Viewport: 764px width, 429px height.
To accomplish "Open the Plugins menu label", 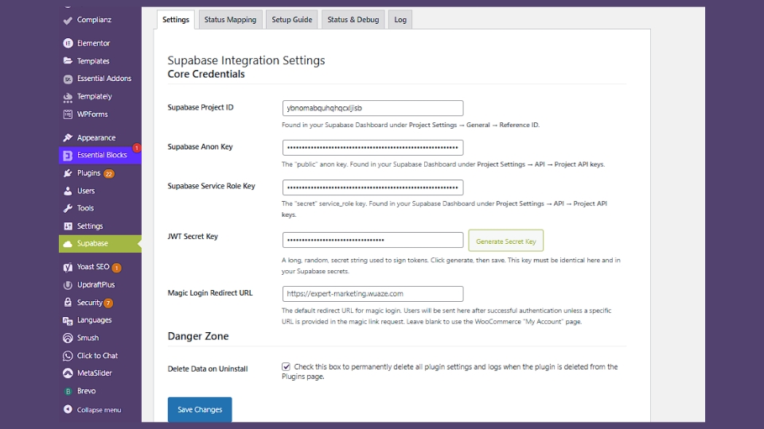I will point(88,173).
